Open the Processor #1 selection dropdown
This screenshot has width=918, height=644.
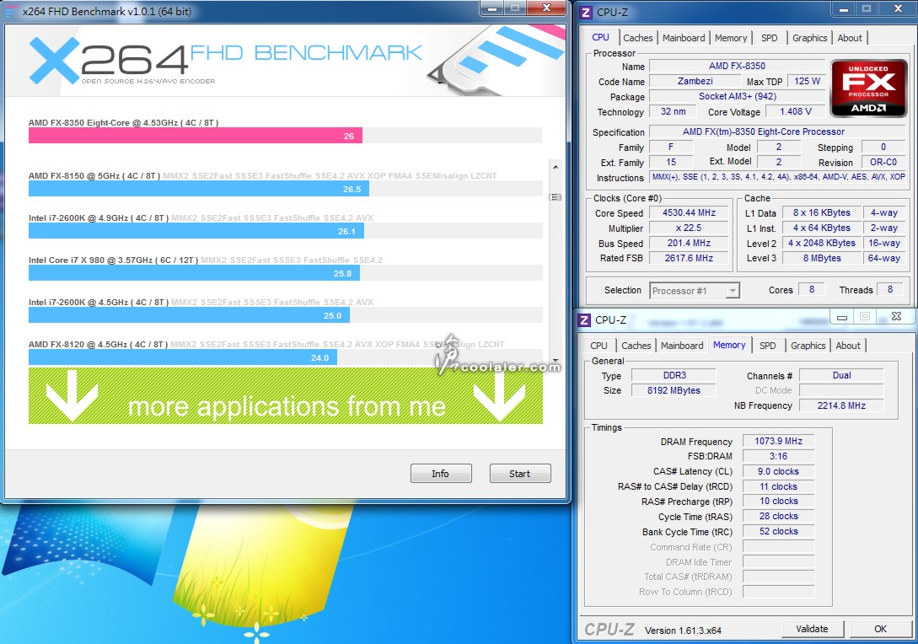(x=695, y=290)
